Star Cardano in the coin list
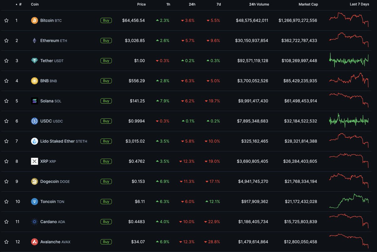The height and width of the screenshot is (252, 377). pos(6,222)
